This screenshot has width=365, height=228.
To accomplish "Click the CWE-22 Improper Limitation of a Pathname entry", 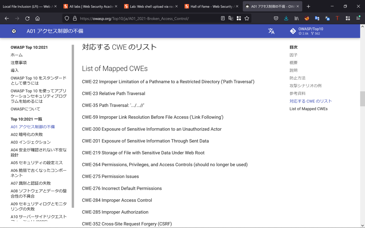I will coord(168,82).
